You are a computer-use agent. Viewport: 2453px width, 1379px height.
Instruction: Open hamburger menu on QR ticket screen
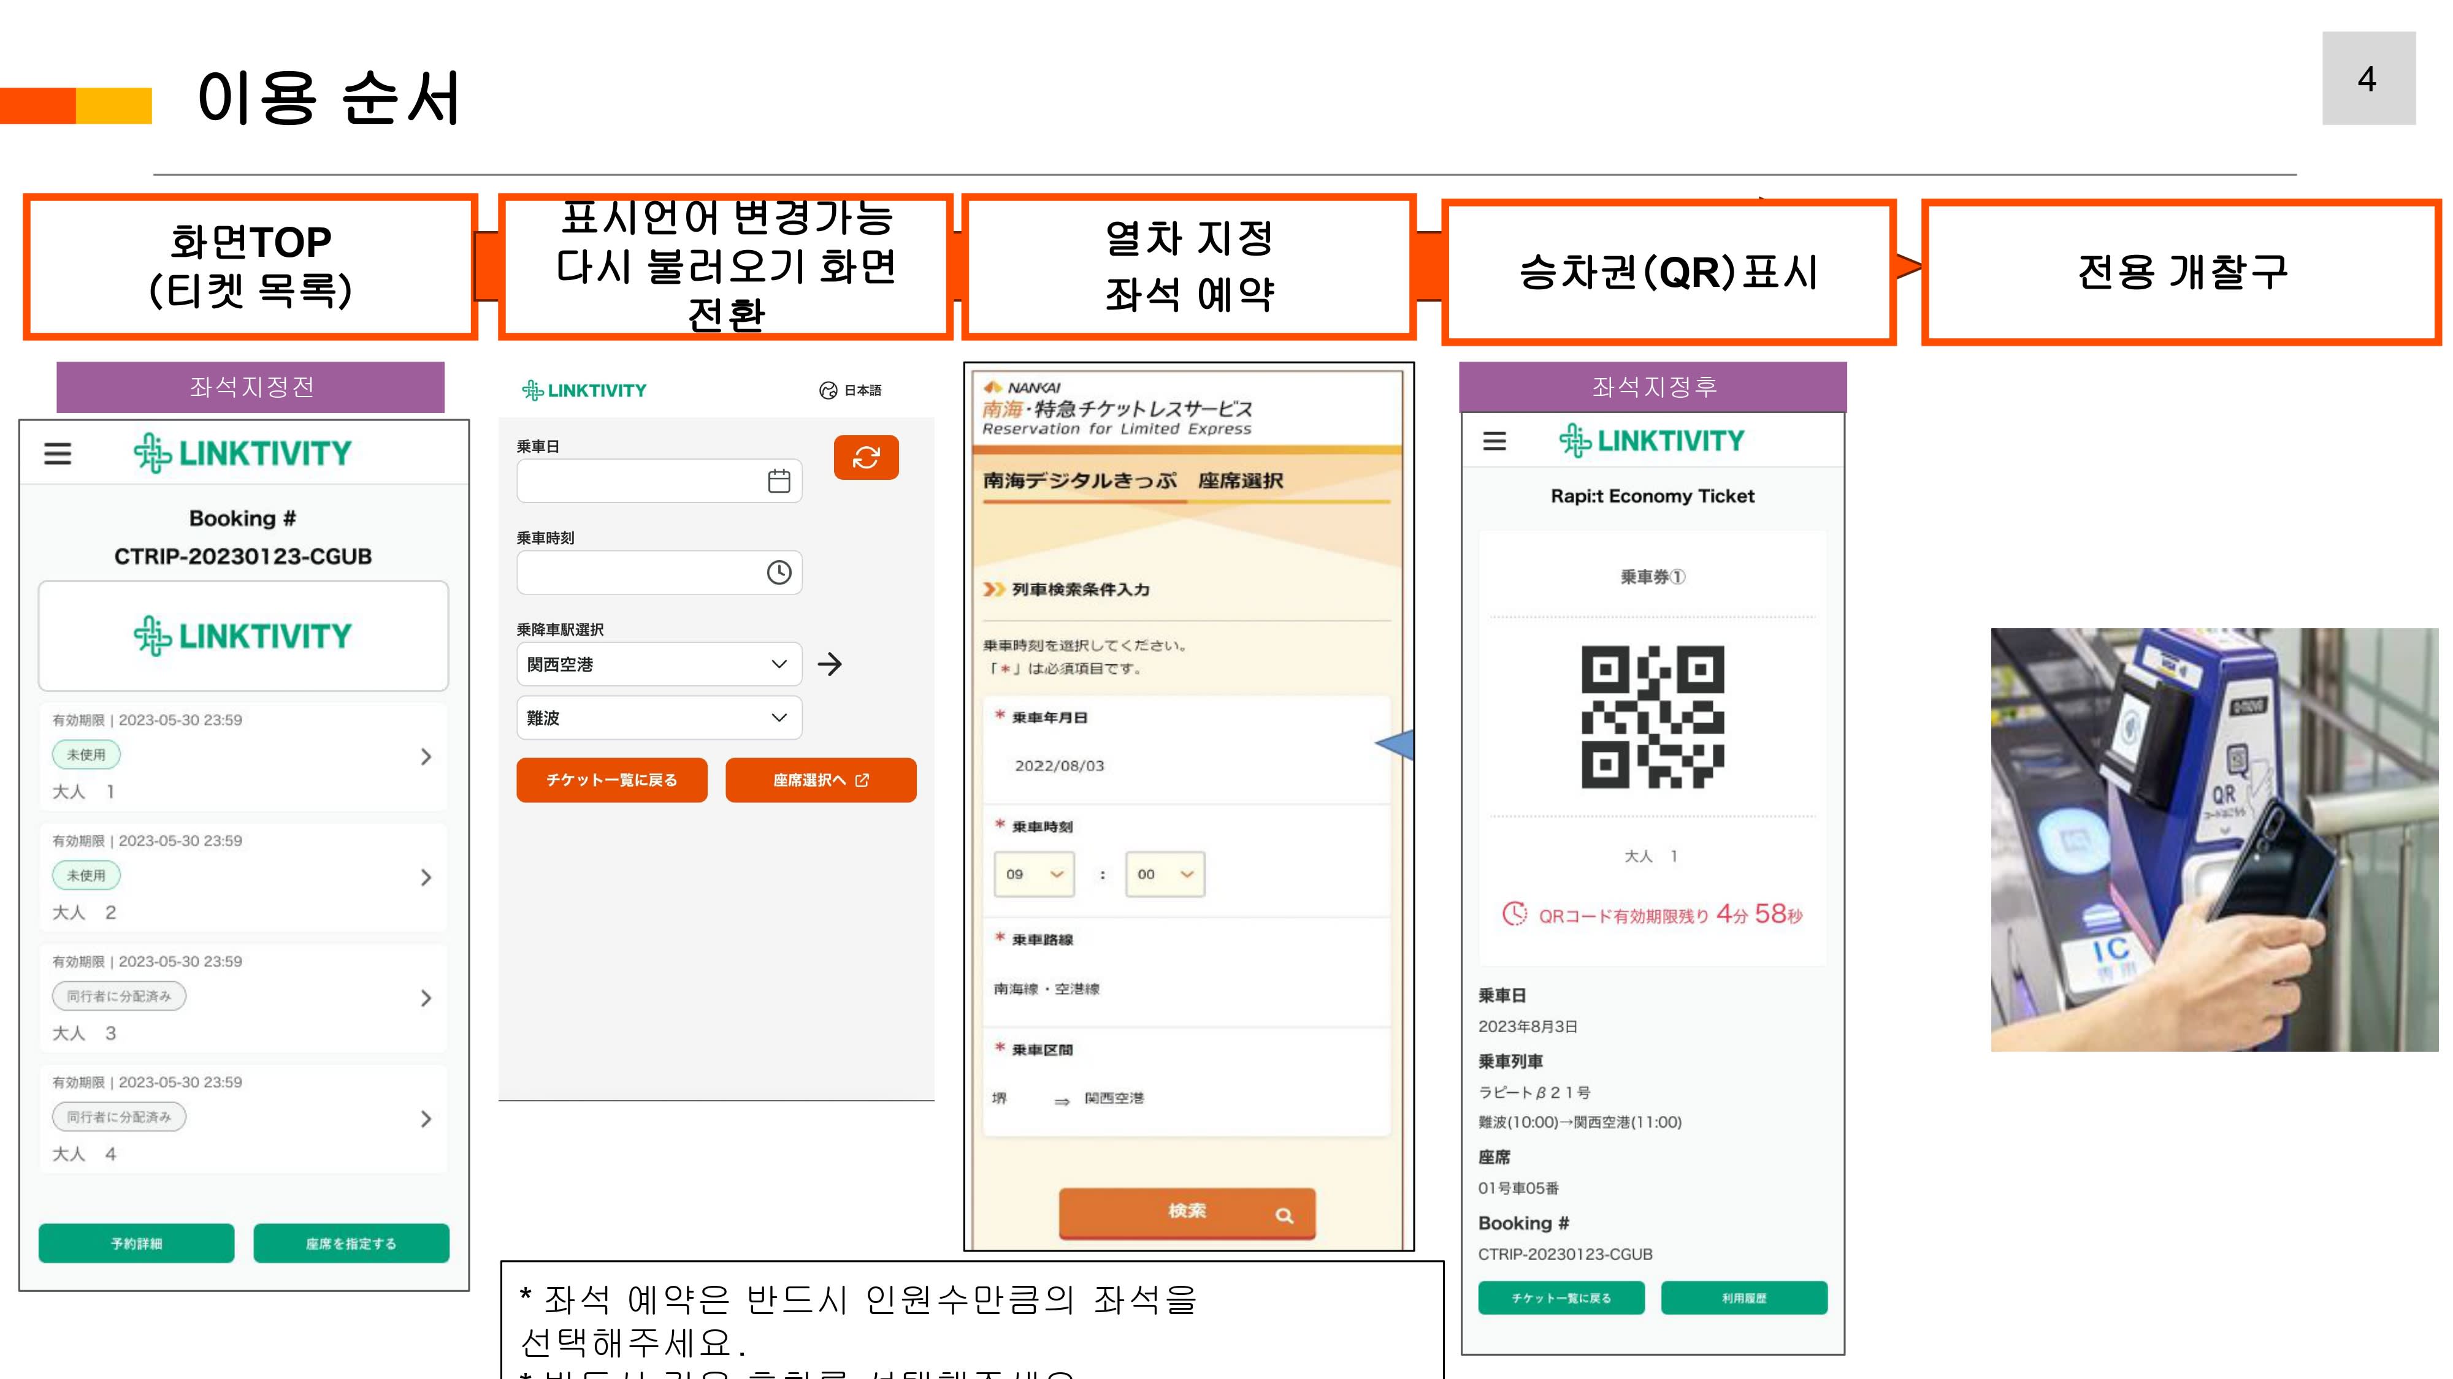(x=1494, y=441)
